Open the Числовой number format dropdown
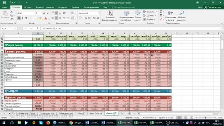Viewport: 224px width, 126px height. [x=98, y=13]
